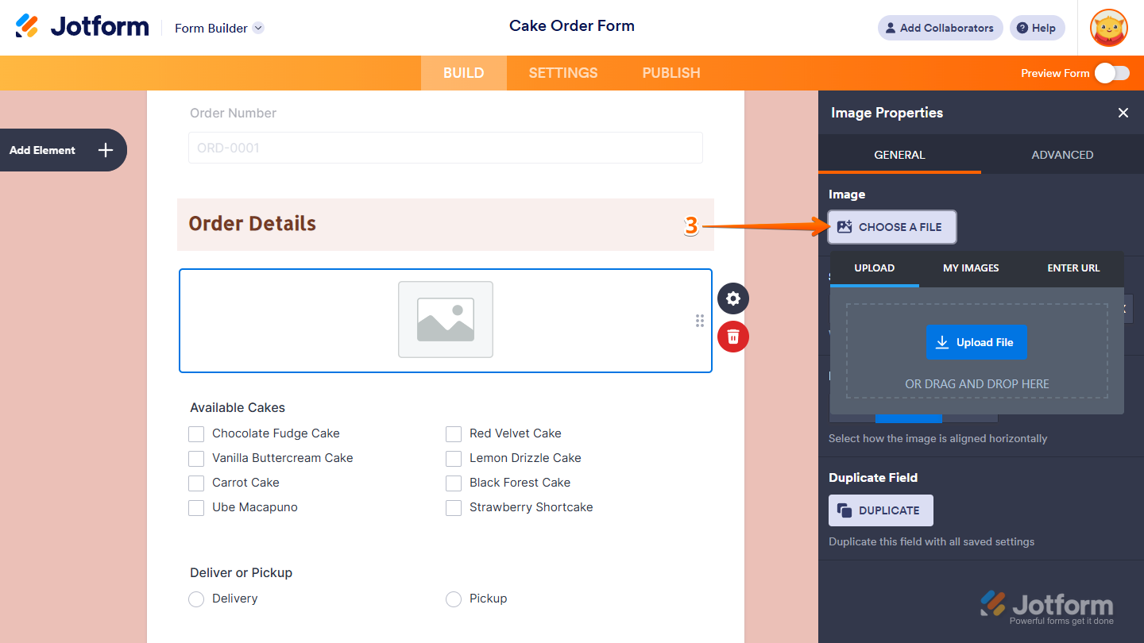The image size is (1144, 643).
Task: Check the Ube Macapuno cake option
Action: point(196,507)
